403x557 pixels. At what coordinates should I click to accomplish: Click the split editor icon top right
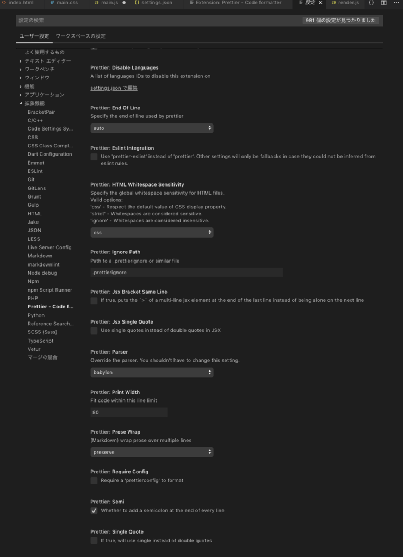(383, 3)
